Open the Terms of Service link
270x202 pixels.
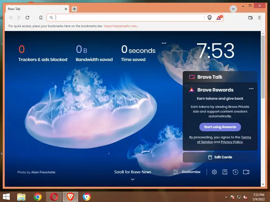[x=224, y=139]
